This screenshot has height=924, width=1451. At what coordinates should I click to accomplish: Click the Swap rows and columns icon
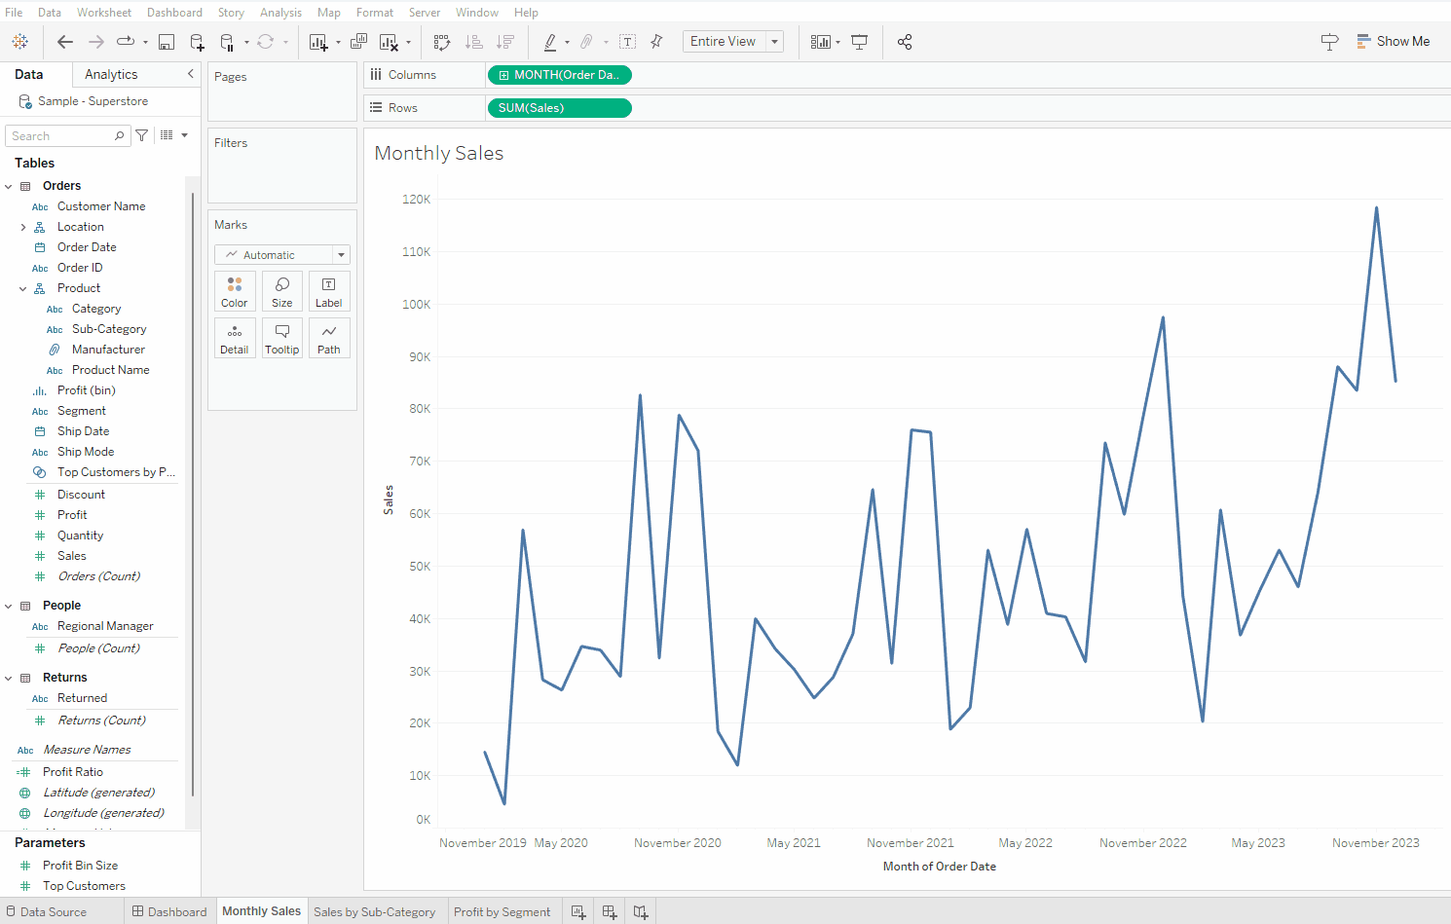(442, 42)
